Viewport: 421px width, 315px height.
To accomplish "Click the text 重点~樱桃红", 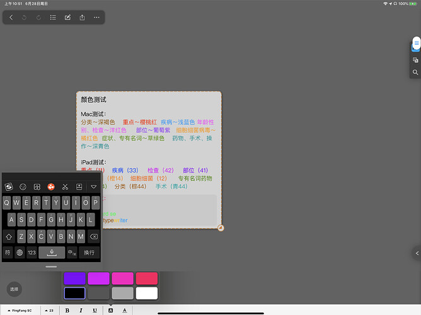I will pyautogui.click(x=140, y=122).
